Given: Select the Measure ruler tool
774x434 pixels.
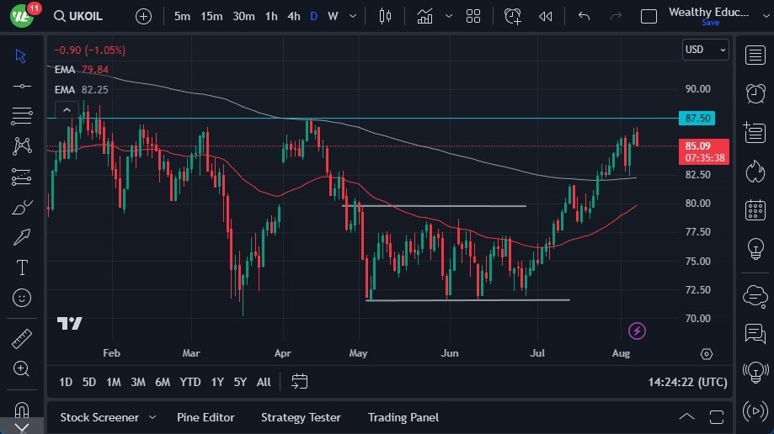Looking at the screenshot, I should pyautogui.click(x=22, y=339).
